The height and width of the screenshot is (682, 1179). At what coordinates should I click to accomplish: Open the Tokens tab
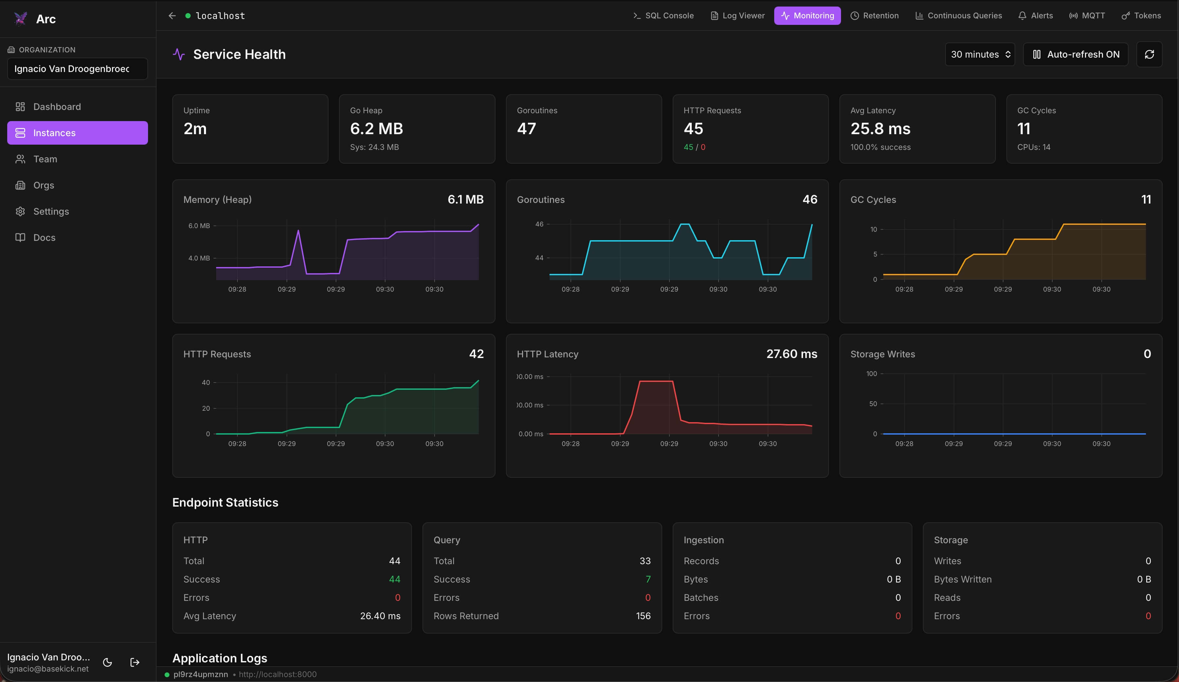coord(1141,16)
